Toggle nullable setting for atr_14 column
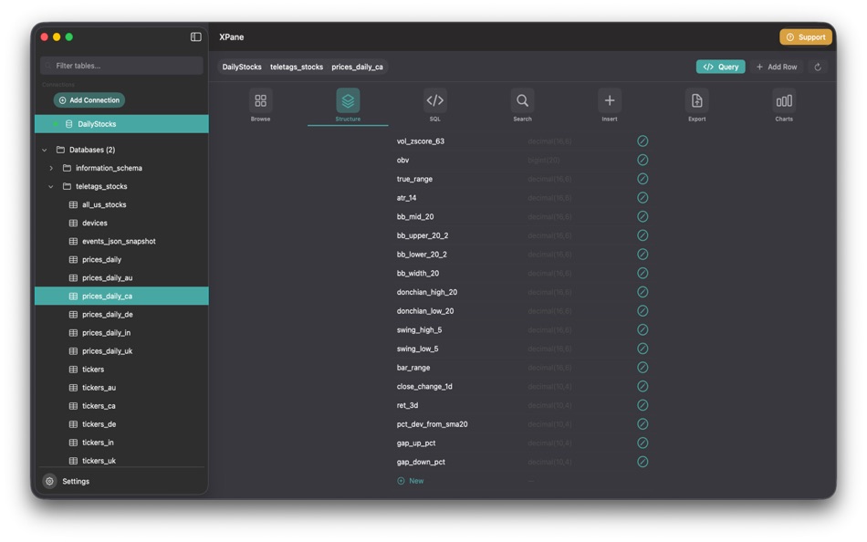Image resolution: width=867 pixels, height=542 pixels. pyautogui.click(x=642, y=197)
